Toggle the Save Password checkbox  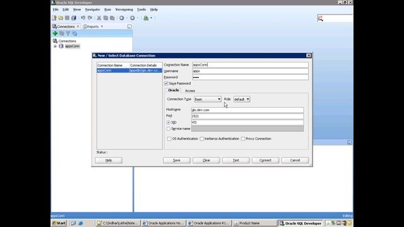166,83
